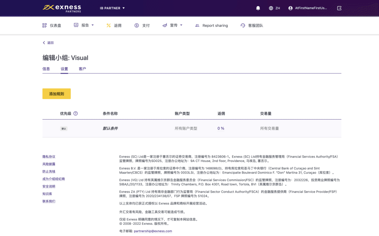Click the globe language icon
The height and width of the screenshot is (236, 379).
pos(271,8)
